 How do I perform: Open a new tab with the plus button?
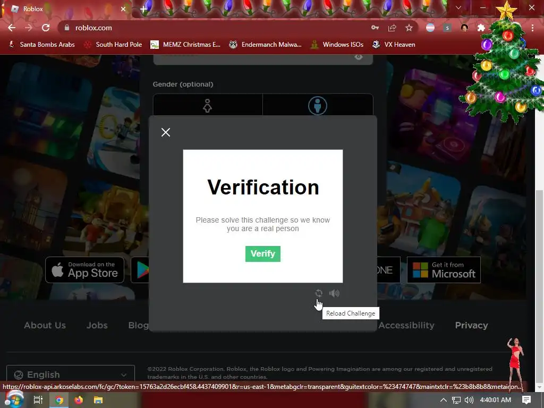click(143, 10)
